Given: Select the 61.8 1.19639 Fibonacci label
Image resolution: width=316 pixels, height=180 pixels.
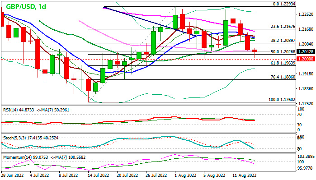Looking at the screenshot, I should pos(283,63).
